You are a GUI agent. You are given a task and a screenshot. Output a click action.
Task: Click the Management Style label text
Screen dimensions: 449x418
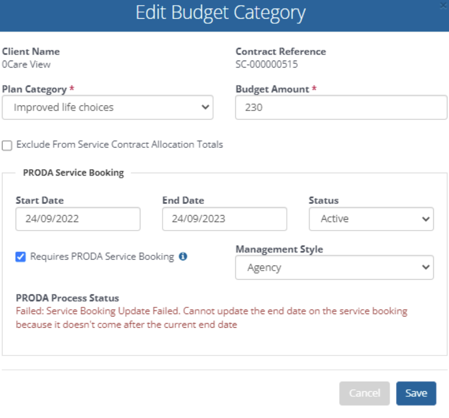(279, 249)
